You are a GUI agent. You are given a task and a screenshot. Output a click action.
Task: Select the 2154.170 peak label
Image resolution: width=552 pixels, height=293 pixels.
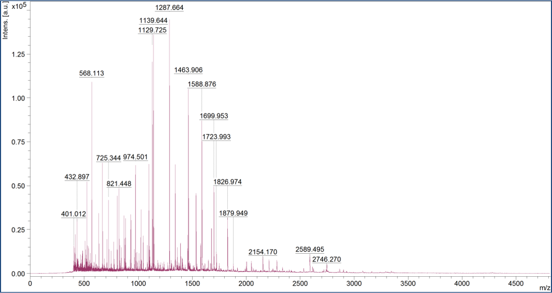click(x=262, y=252)
